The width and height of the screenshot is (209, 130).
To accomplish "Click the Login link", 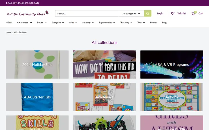I will 160,13.
